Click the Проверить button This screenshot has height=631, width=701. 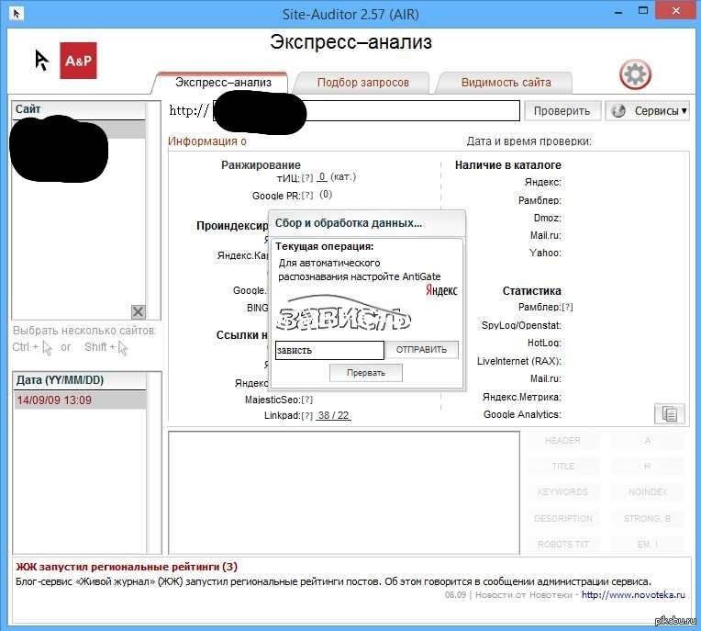click(x=562, y=111)
